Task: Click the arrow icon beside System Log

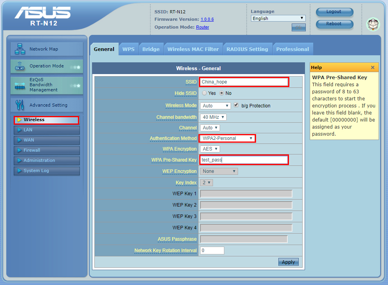Action: 19,171
